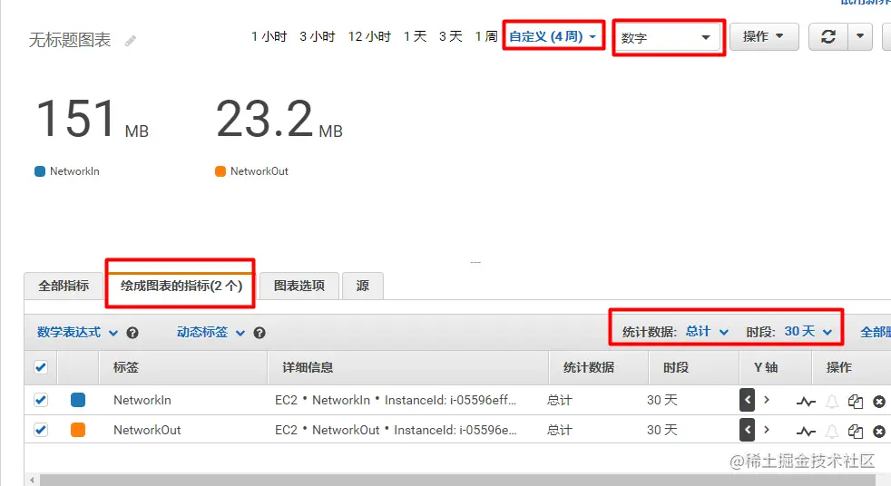Create alarm for NetworkOut metric
891x486 pixels.
coord(832,432)
